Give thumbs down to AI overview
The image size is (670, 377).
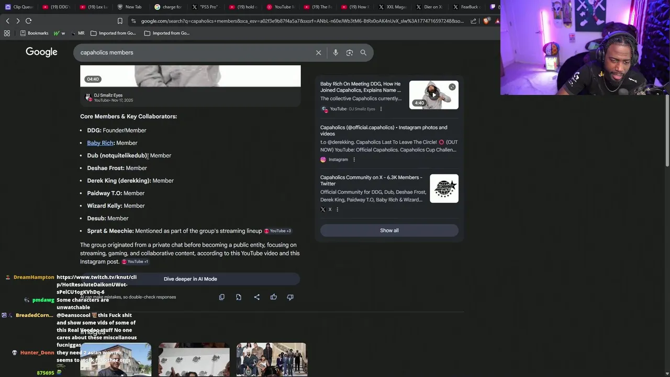click(x=290, y=297)
